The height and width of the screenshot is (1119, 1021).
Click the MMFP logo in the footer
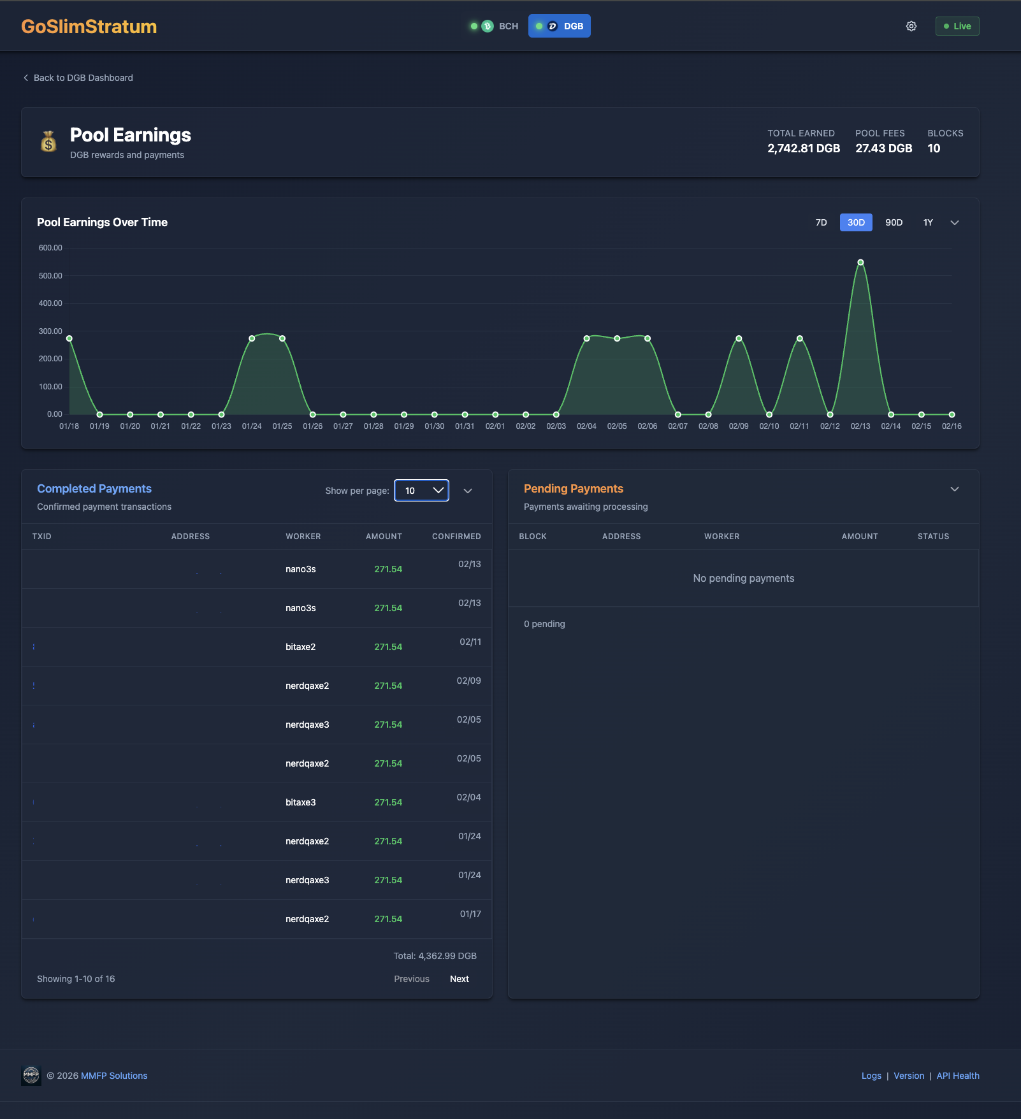(x=31, y=1075)
